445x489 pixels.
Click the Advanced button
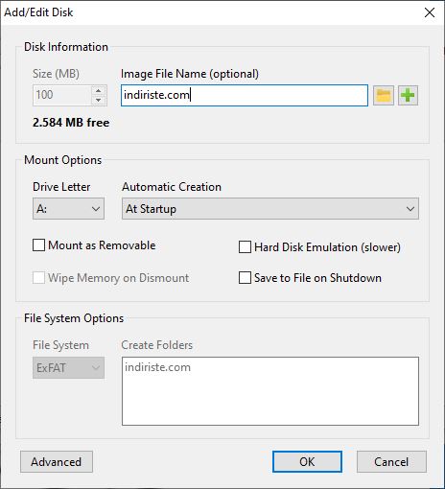tap(57, 462)
